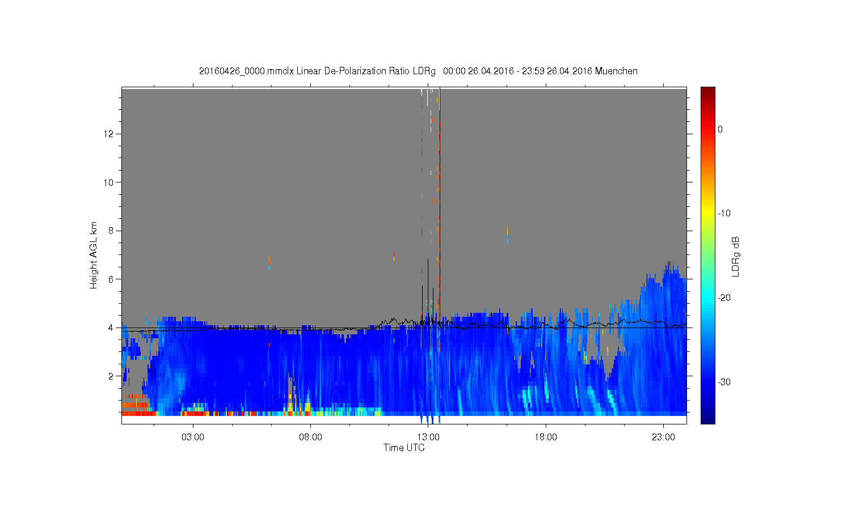Select the 23:00 time axis label
The image size is (851, 510).
coord(663,437)
